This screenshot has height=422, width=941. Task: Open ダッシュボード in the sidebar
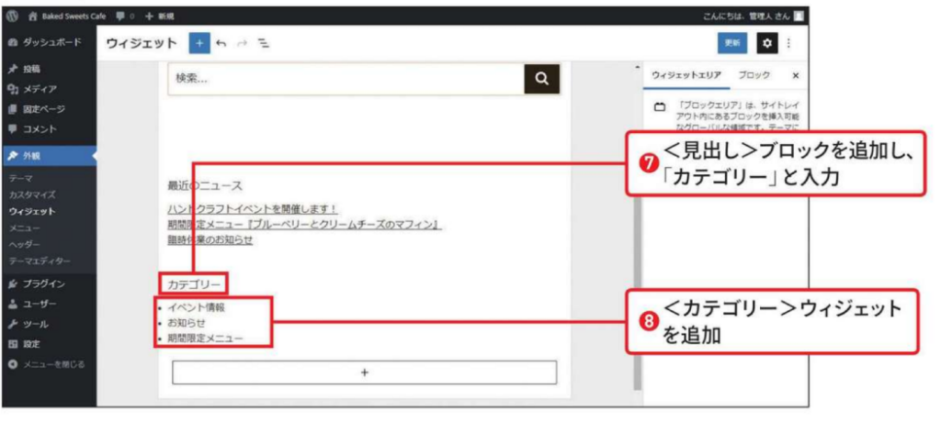coord(51,42)
